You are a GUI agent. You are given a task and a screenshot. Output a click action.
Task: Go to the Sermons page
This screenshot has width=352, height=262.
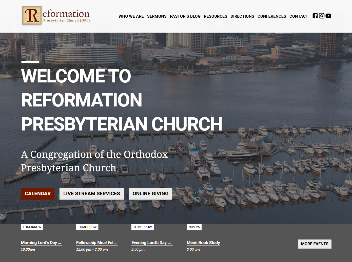(157, 16)
